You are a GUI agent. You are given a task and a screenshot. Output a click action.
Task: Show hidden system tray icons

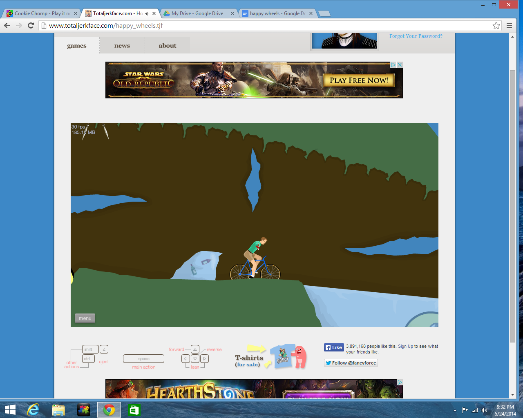(455, 410)
